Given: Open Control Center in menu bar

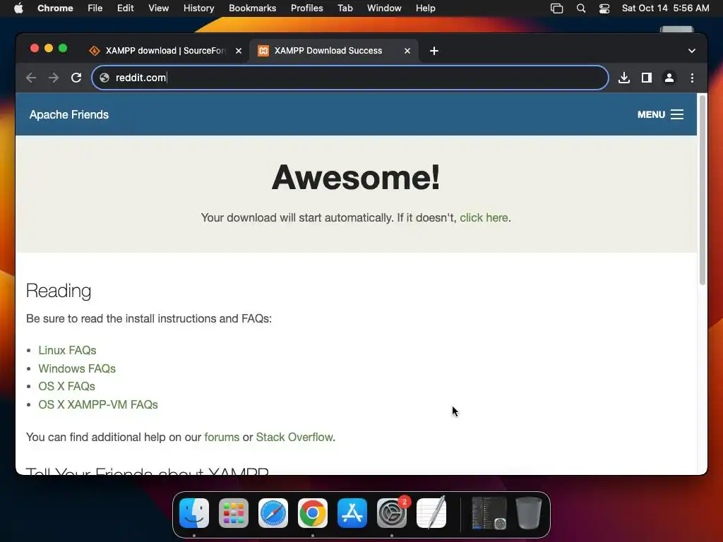Looking at the screenshot, I should 604,8.
